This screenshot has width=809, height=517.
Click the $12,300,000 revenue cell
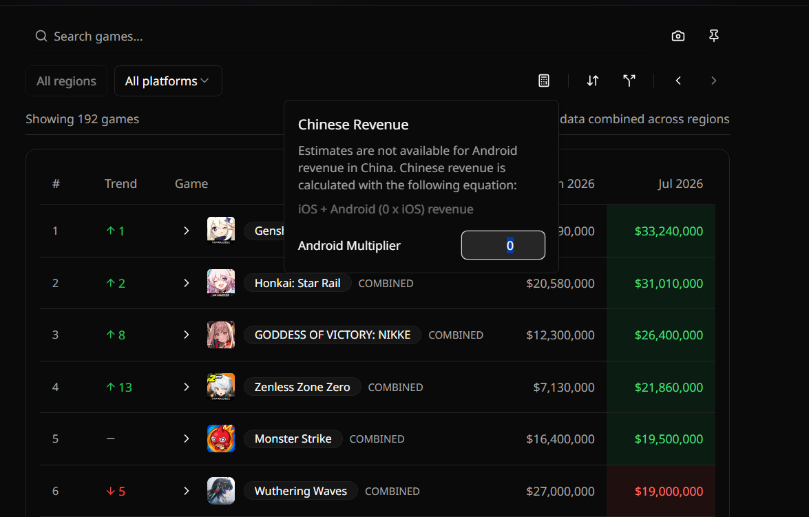tap(560, 335)
